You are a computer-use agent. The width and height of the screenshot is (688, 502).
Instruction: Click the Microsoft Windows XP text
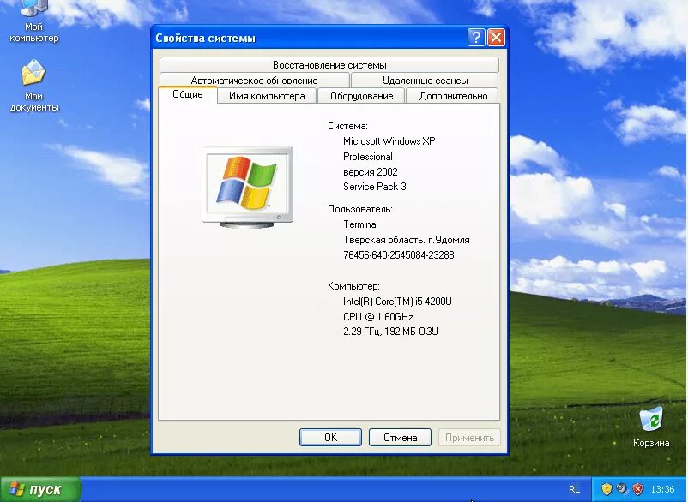(x=389, y=141)
